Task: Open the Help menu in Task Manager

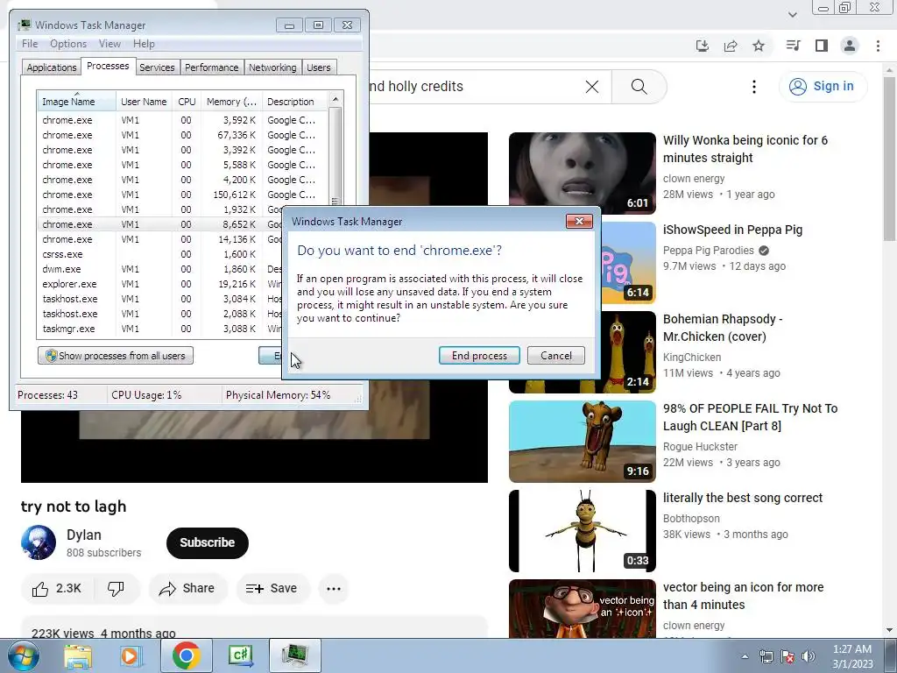Action: (144, 44)
